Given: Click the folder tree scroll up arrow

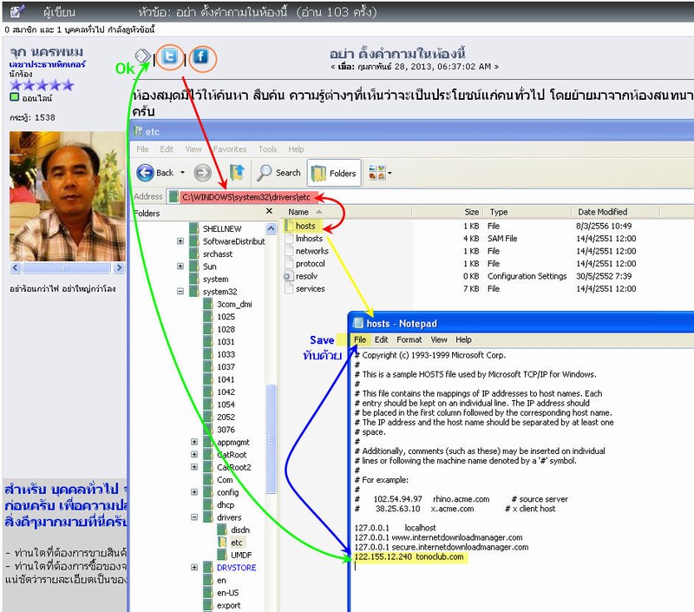Looking at the screenshot, I should pos(272,228).
